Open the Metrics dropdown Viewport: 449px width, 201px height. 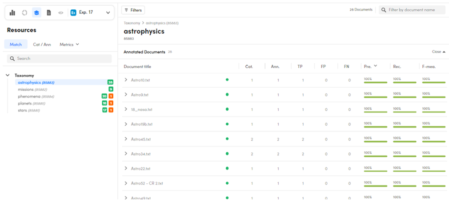(x=69, y=45)
